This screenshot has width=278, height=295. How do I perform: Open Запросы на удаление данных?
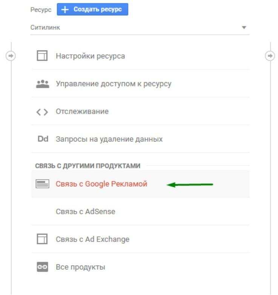[109, 139]
